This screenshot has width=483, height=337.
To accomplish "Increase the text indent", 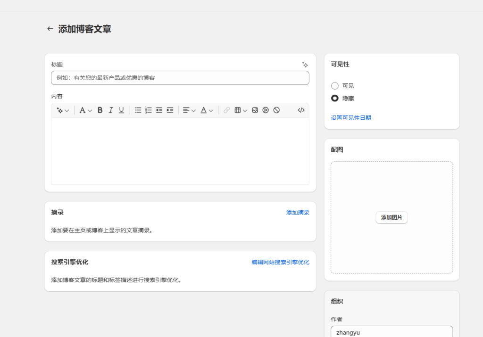I will [x=170, y=110].
